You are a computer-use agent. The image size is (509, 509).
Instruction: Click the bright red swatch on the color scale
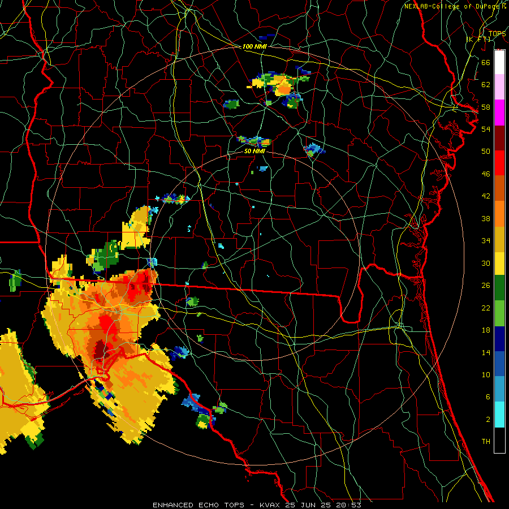pos(499,163)
